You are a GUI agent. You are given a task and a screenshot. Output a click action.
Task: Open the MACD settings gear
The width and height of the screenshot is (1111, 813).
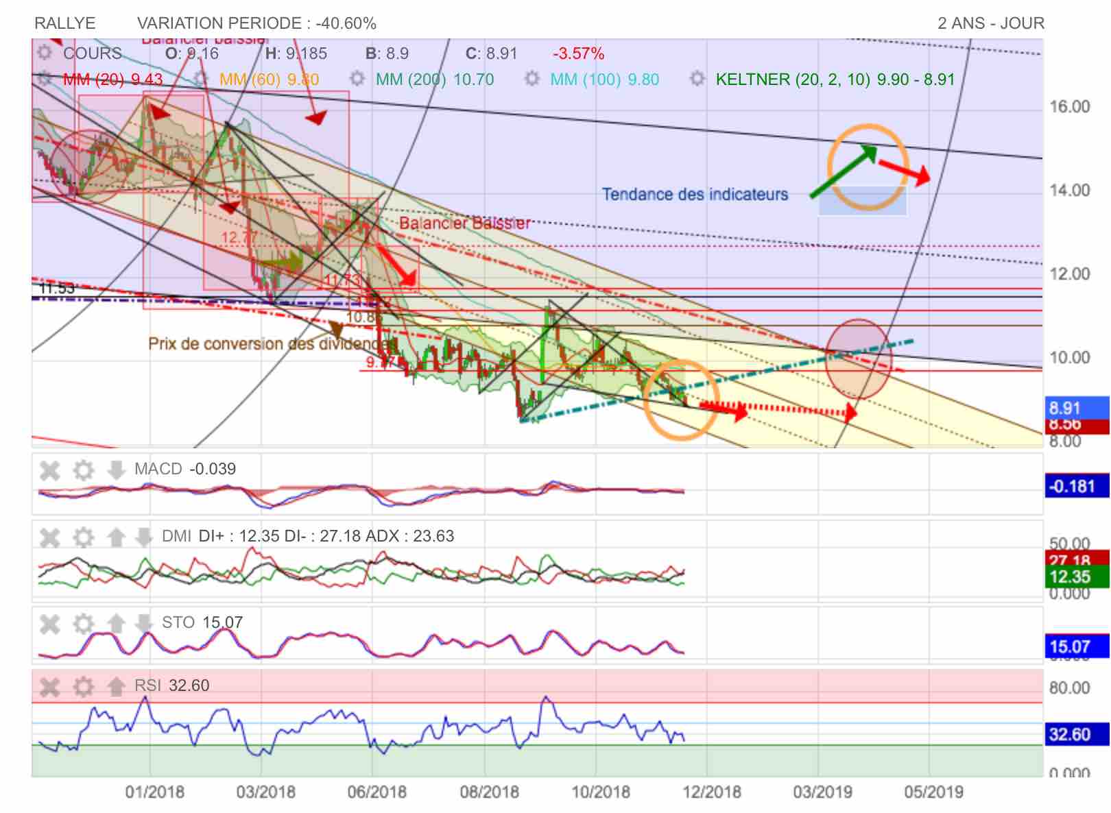[83, 470]
